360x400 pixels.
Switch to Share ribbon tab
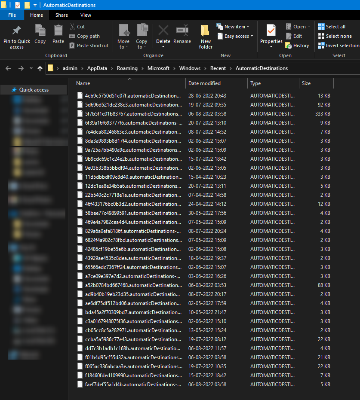[x=62, y=15]
